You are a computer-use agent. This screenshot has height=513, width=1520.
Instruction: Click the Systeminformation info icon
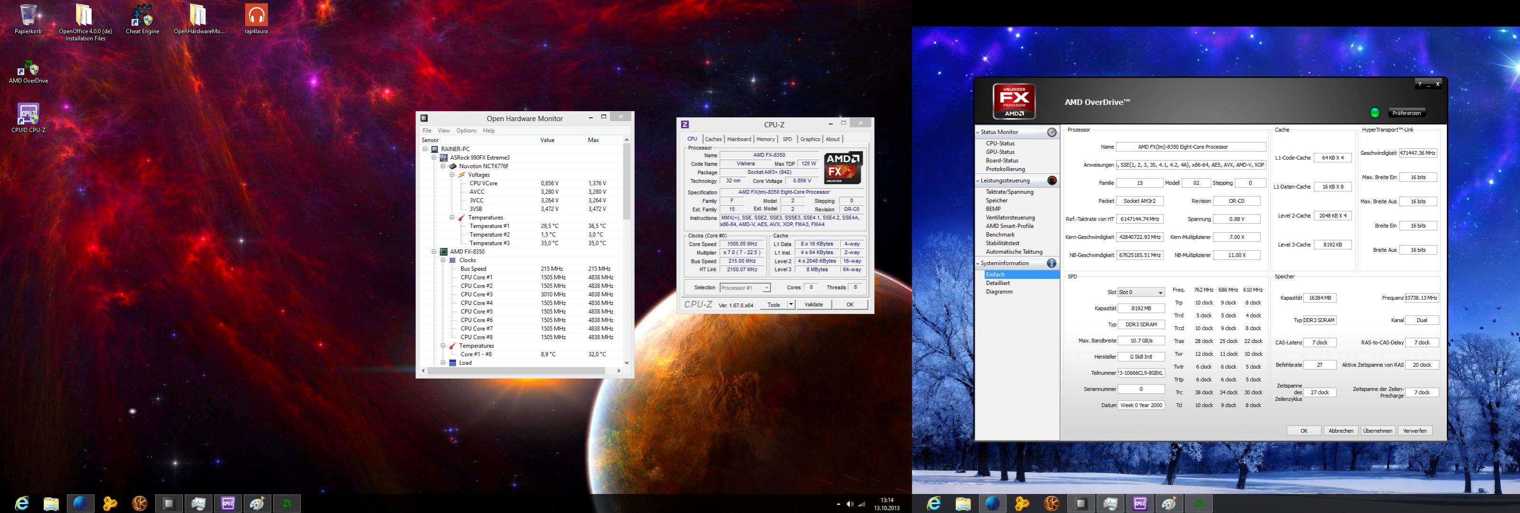(x=1052, y=263)
